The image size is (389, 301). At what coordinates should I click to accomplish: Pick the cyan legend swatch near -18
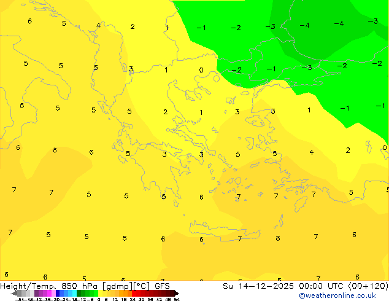pyautogui.click(x=74, y=293)
